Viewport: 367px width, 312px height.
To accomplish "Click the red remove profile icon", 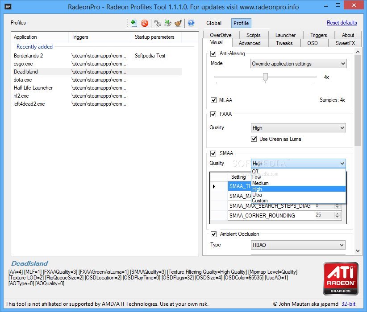I will tap(145, 23).
